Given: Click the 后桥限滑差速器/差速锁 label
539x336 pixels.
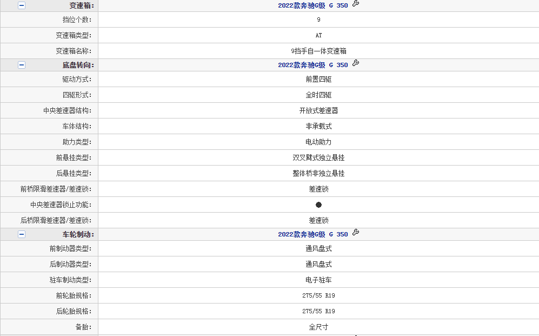Looking at the screenshot, I should pos(56,220).
